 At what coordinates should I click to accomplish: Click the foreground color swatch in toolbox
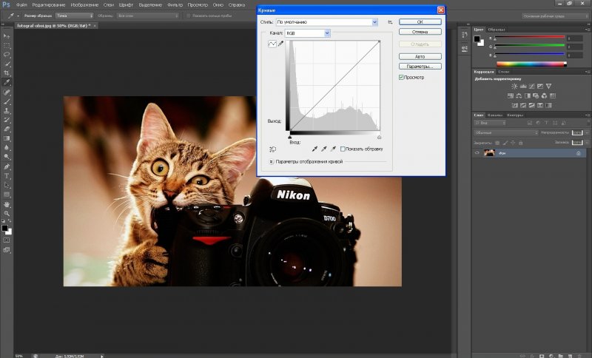[4, 228]
